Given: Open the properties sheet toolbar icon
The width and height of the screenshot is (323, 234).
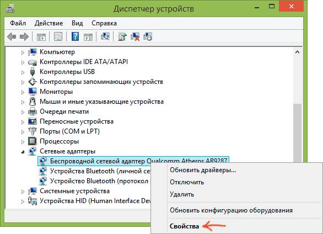Looking at the screenshot, I should pyautogui.click(x=58, y=37).
